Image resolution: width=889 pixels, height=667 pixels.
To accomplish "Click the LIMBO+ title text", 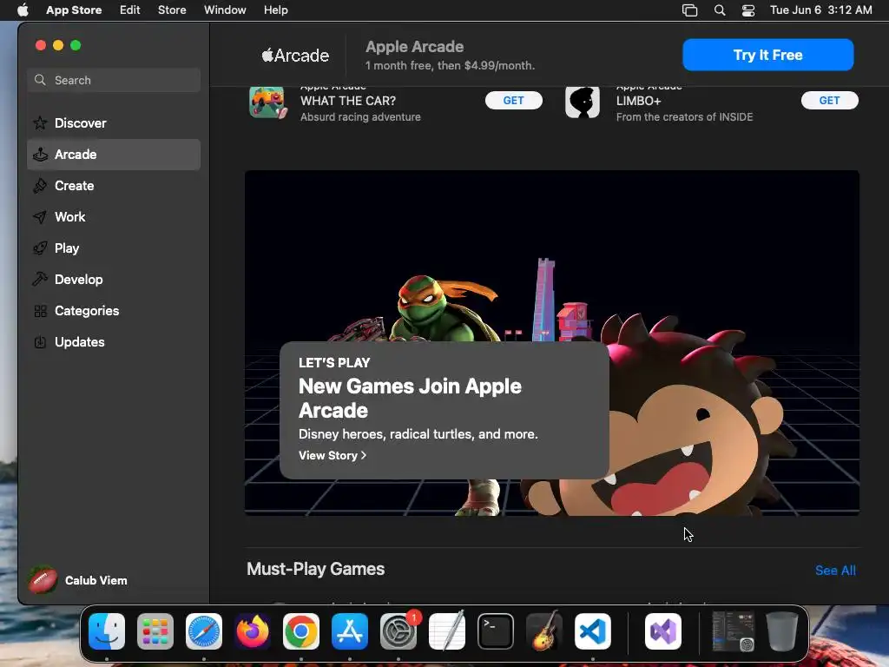I will (x=638, y=101).
